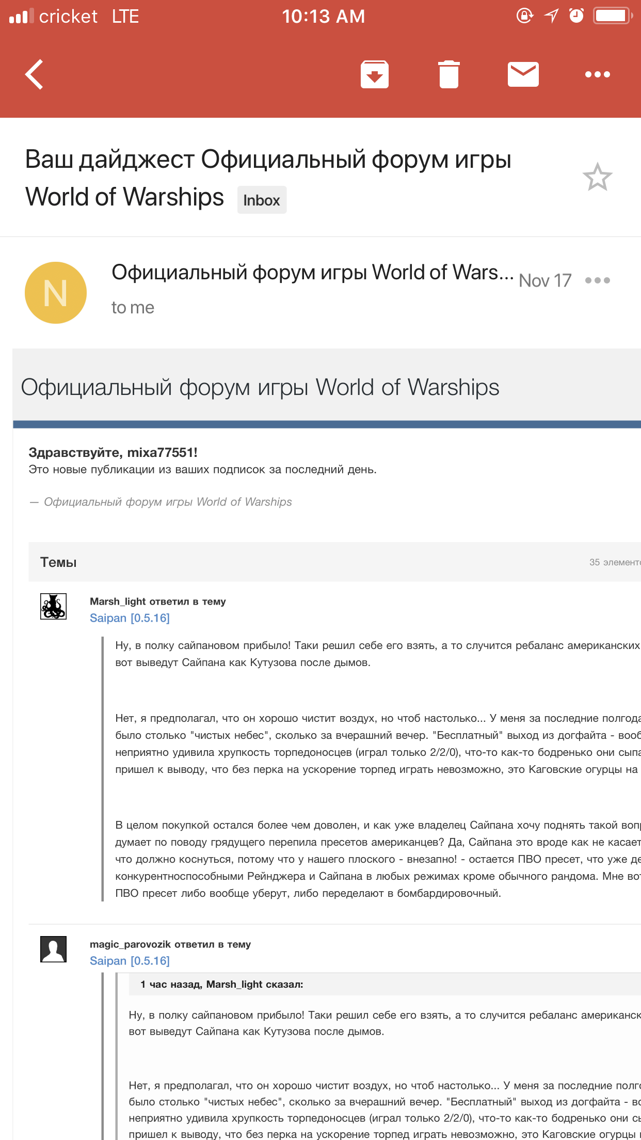Tap the 'Nov 17' date of the message
Image resolution: width=641 pixels, height=1140 pixels.
tap(545, 280)
